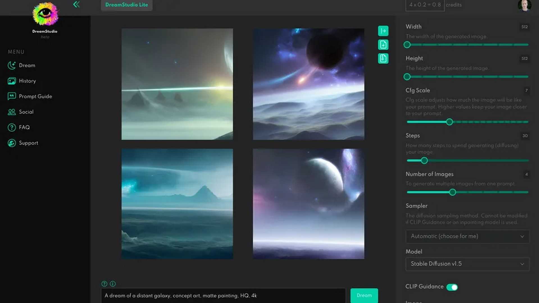Viewport: 539px width, 303px height.
Task: Click the middle green download icon beside images
Action: click(383, 45)
